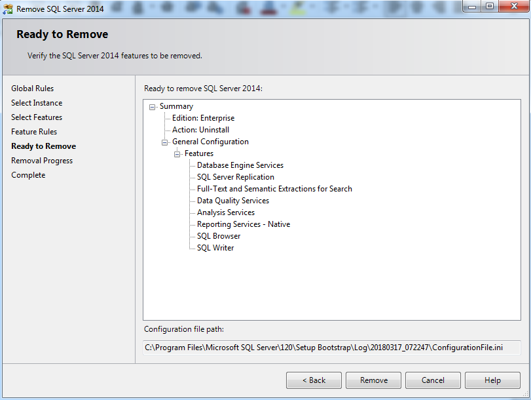Collapse the Summary tree node
The width and height of the screenshot is (531, 400).
(152, 106)
